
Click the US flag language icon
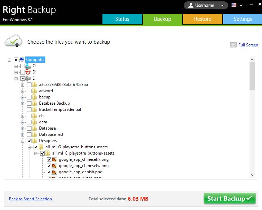pos(234,5)
